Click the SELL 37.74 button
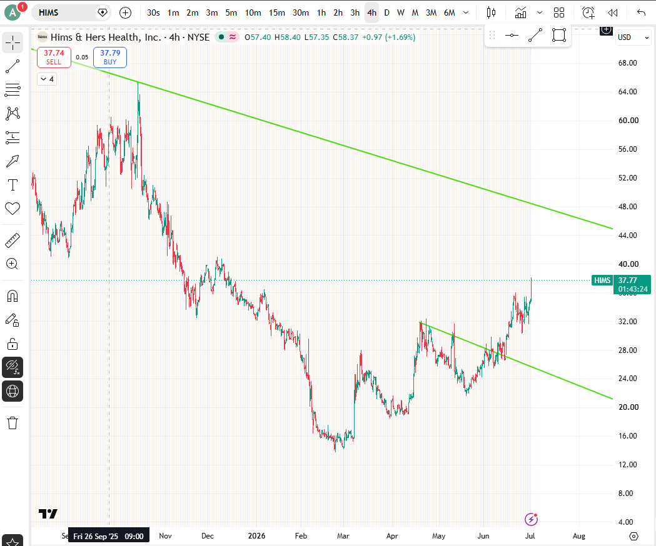The image size is (656, 546). (54, 57)
